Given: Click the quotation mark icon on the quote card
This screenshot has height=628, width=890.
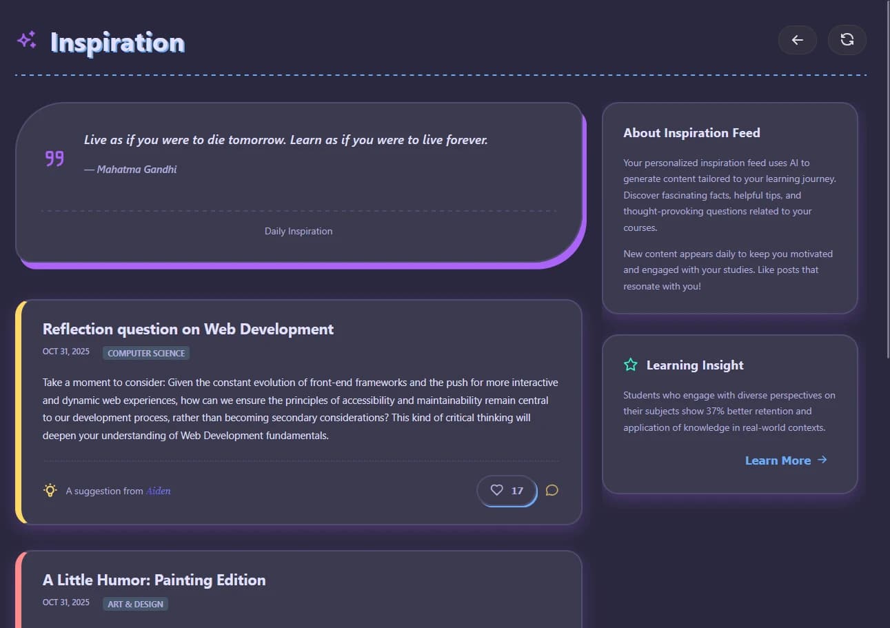Looking at the screenshot, I should (54, 157).
